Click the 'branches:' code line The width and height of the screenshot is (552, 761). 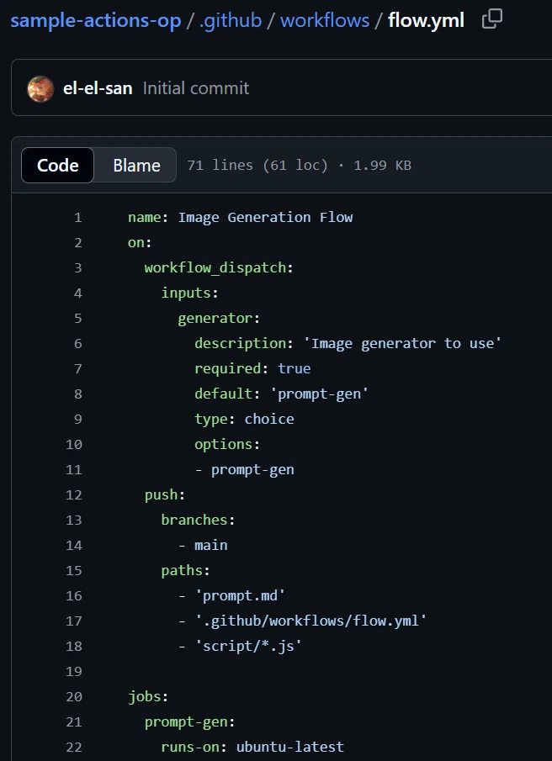coord(198,521)
